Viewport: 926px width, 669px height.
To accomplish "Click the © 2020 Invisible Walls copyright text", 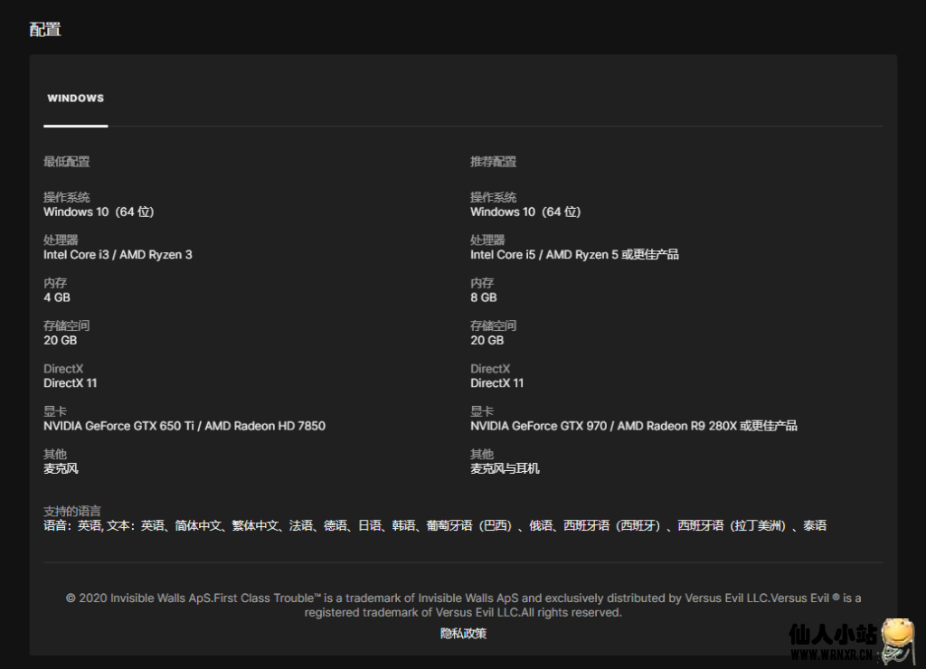I will point(463,605).
